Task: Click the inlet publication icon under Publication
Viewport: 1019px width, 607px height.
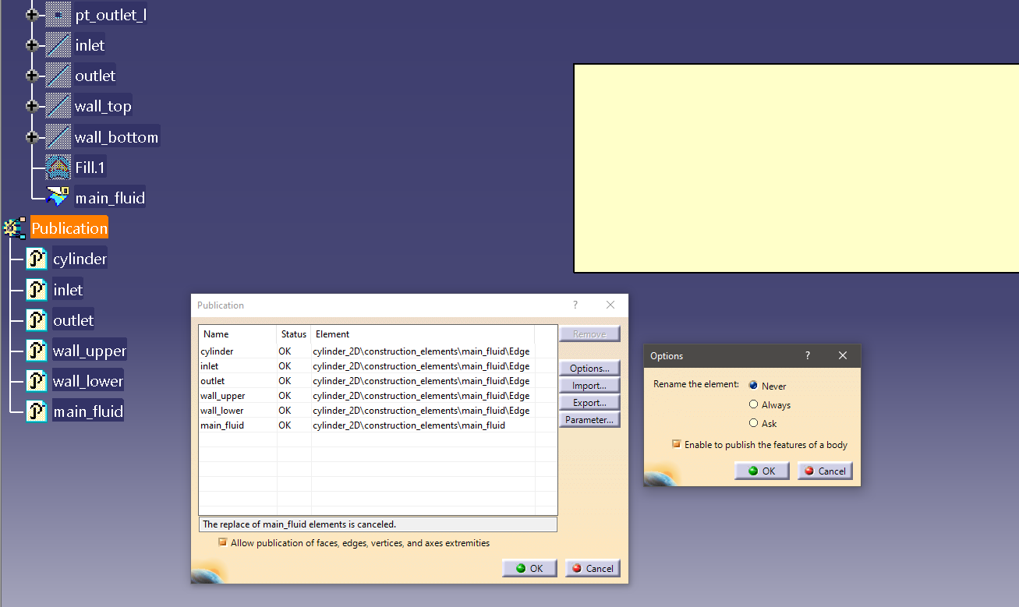Action: pyautogui.click(x=37, y=290)
